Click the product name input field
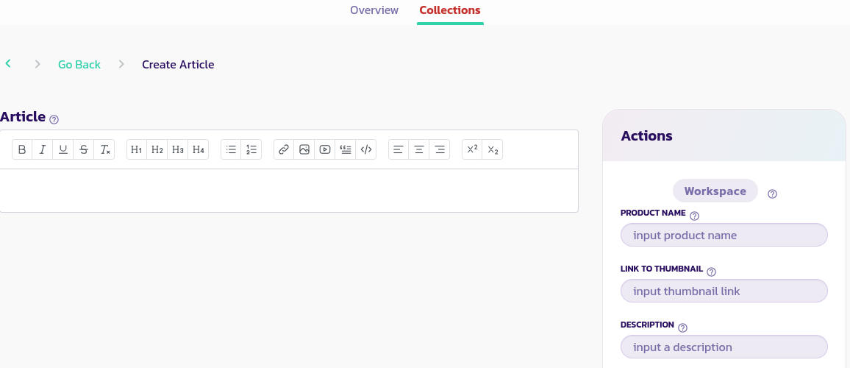Viewport: 850px width, 368px height. pyautogui.click(x=724, y=236)
